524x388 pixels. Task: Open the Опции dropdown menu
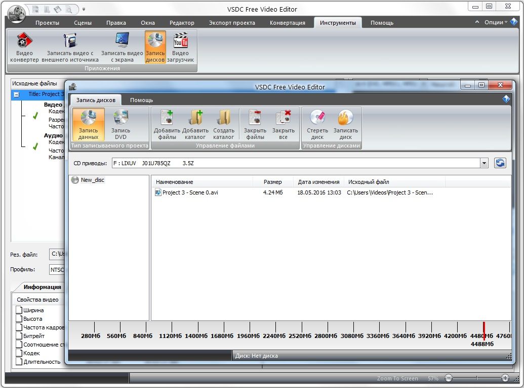(x=496, y=22)
